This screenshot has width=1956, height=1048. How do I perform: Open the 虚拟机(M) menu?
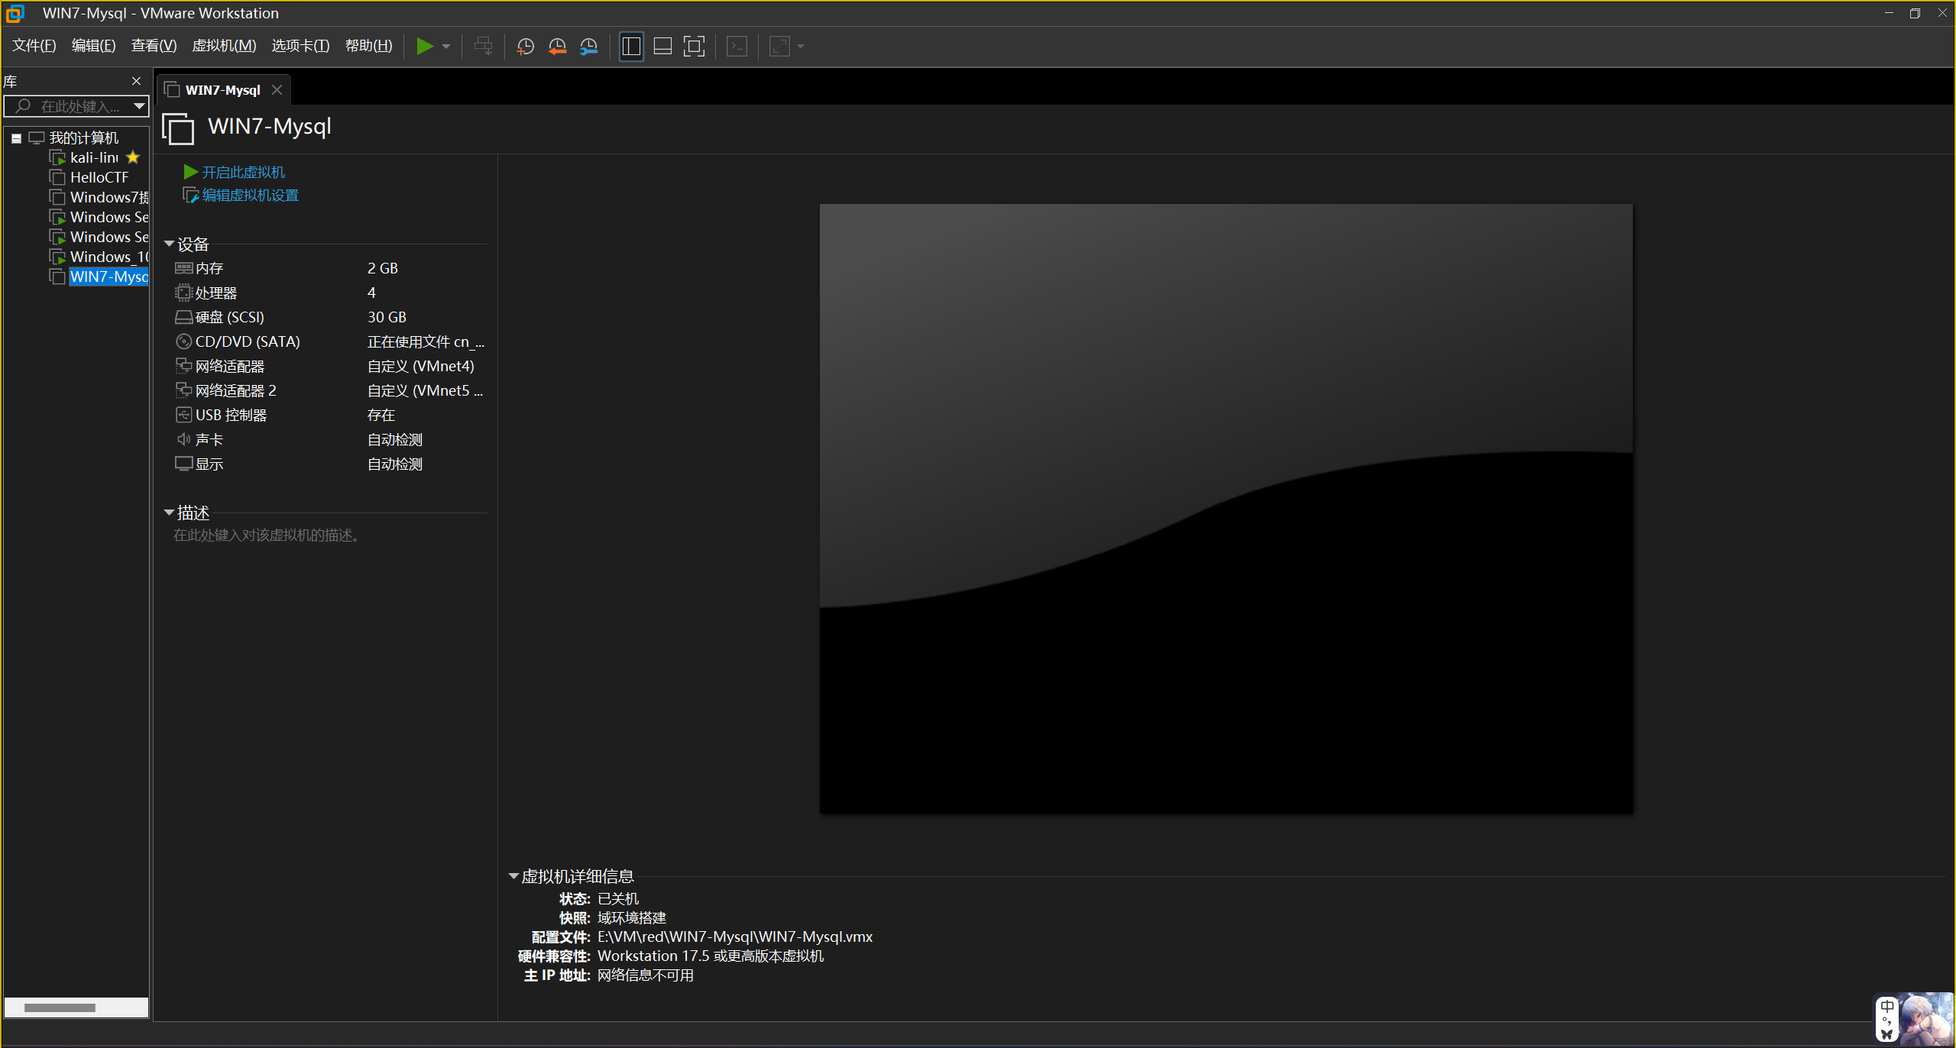coord(224,46)
